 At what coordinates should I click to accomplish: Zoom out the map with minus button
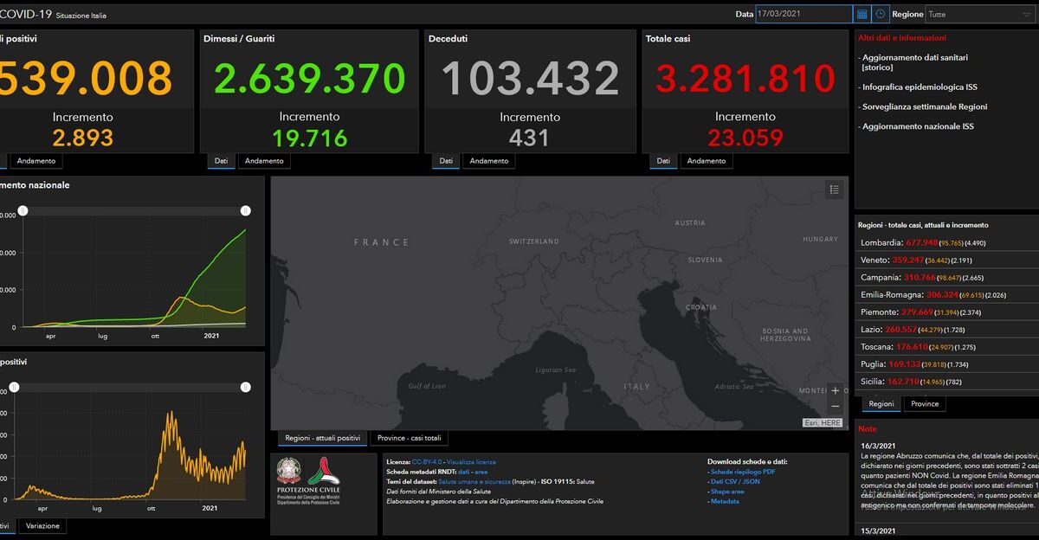tap(835, 407)
